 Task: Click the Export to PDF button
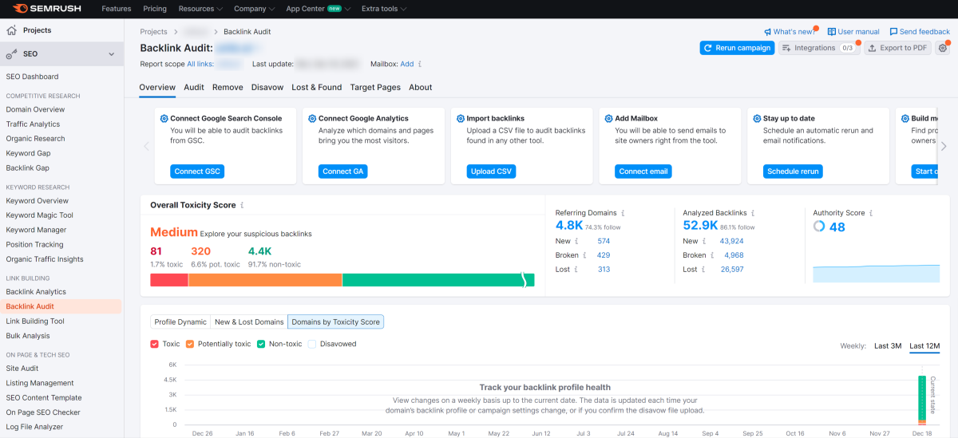(x=897, y=48)
